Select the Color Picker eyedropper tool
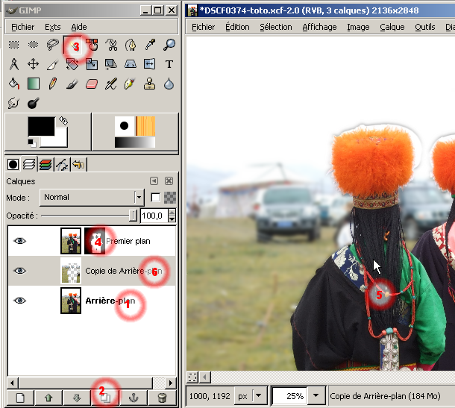Image resolution: width=455 pixels, height=408 pixels. coord(150,45)
